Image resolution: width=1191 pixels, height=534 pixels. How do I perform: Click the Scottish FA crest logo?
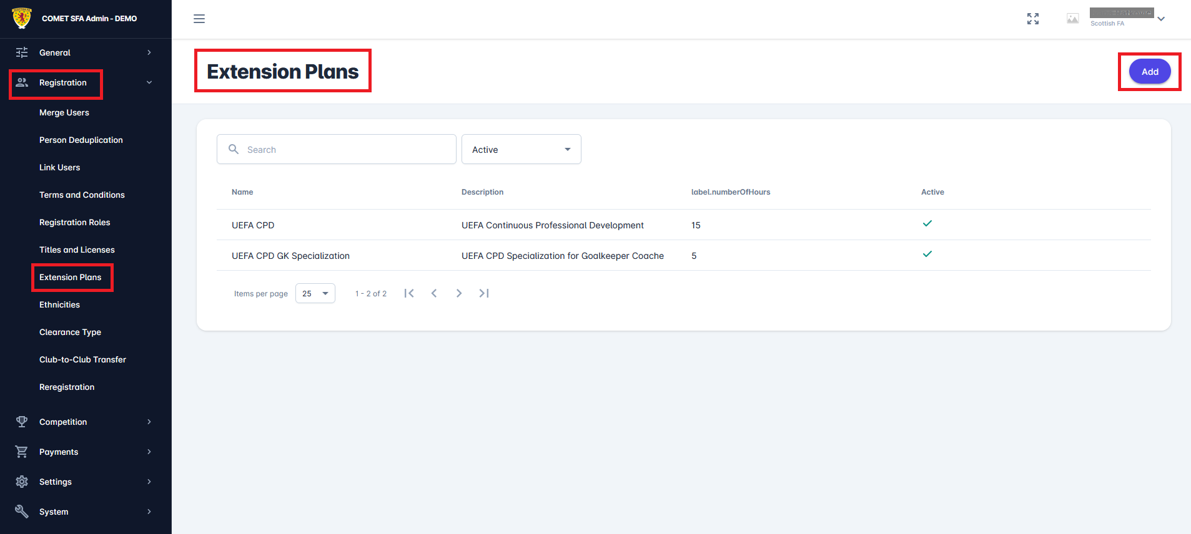(22, 18)
